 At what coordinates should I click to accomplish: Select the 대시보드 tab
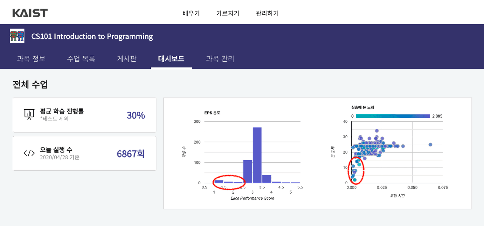(x=171, y=59)
